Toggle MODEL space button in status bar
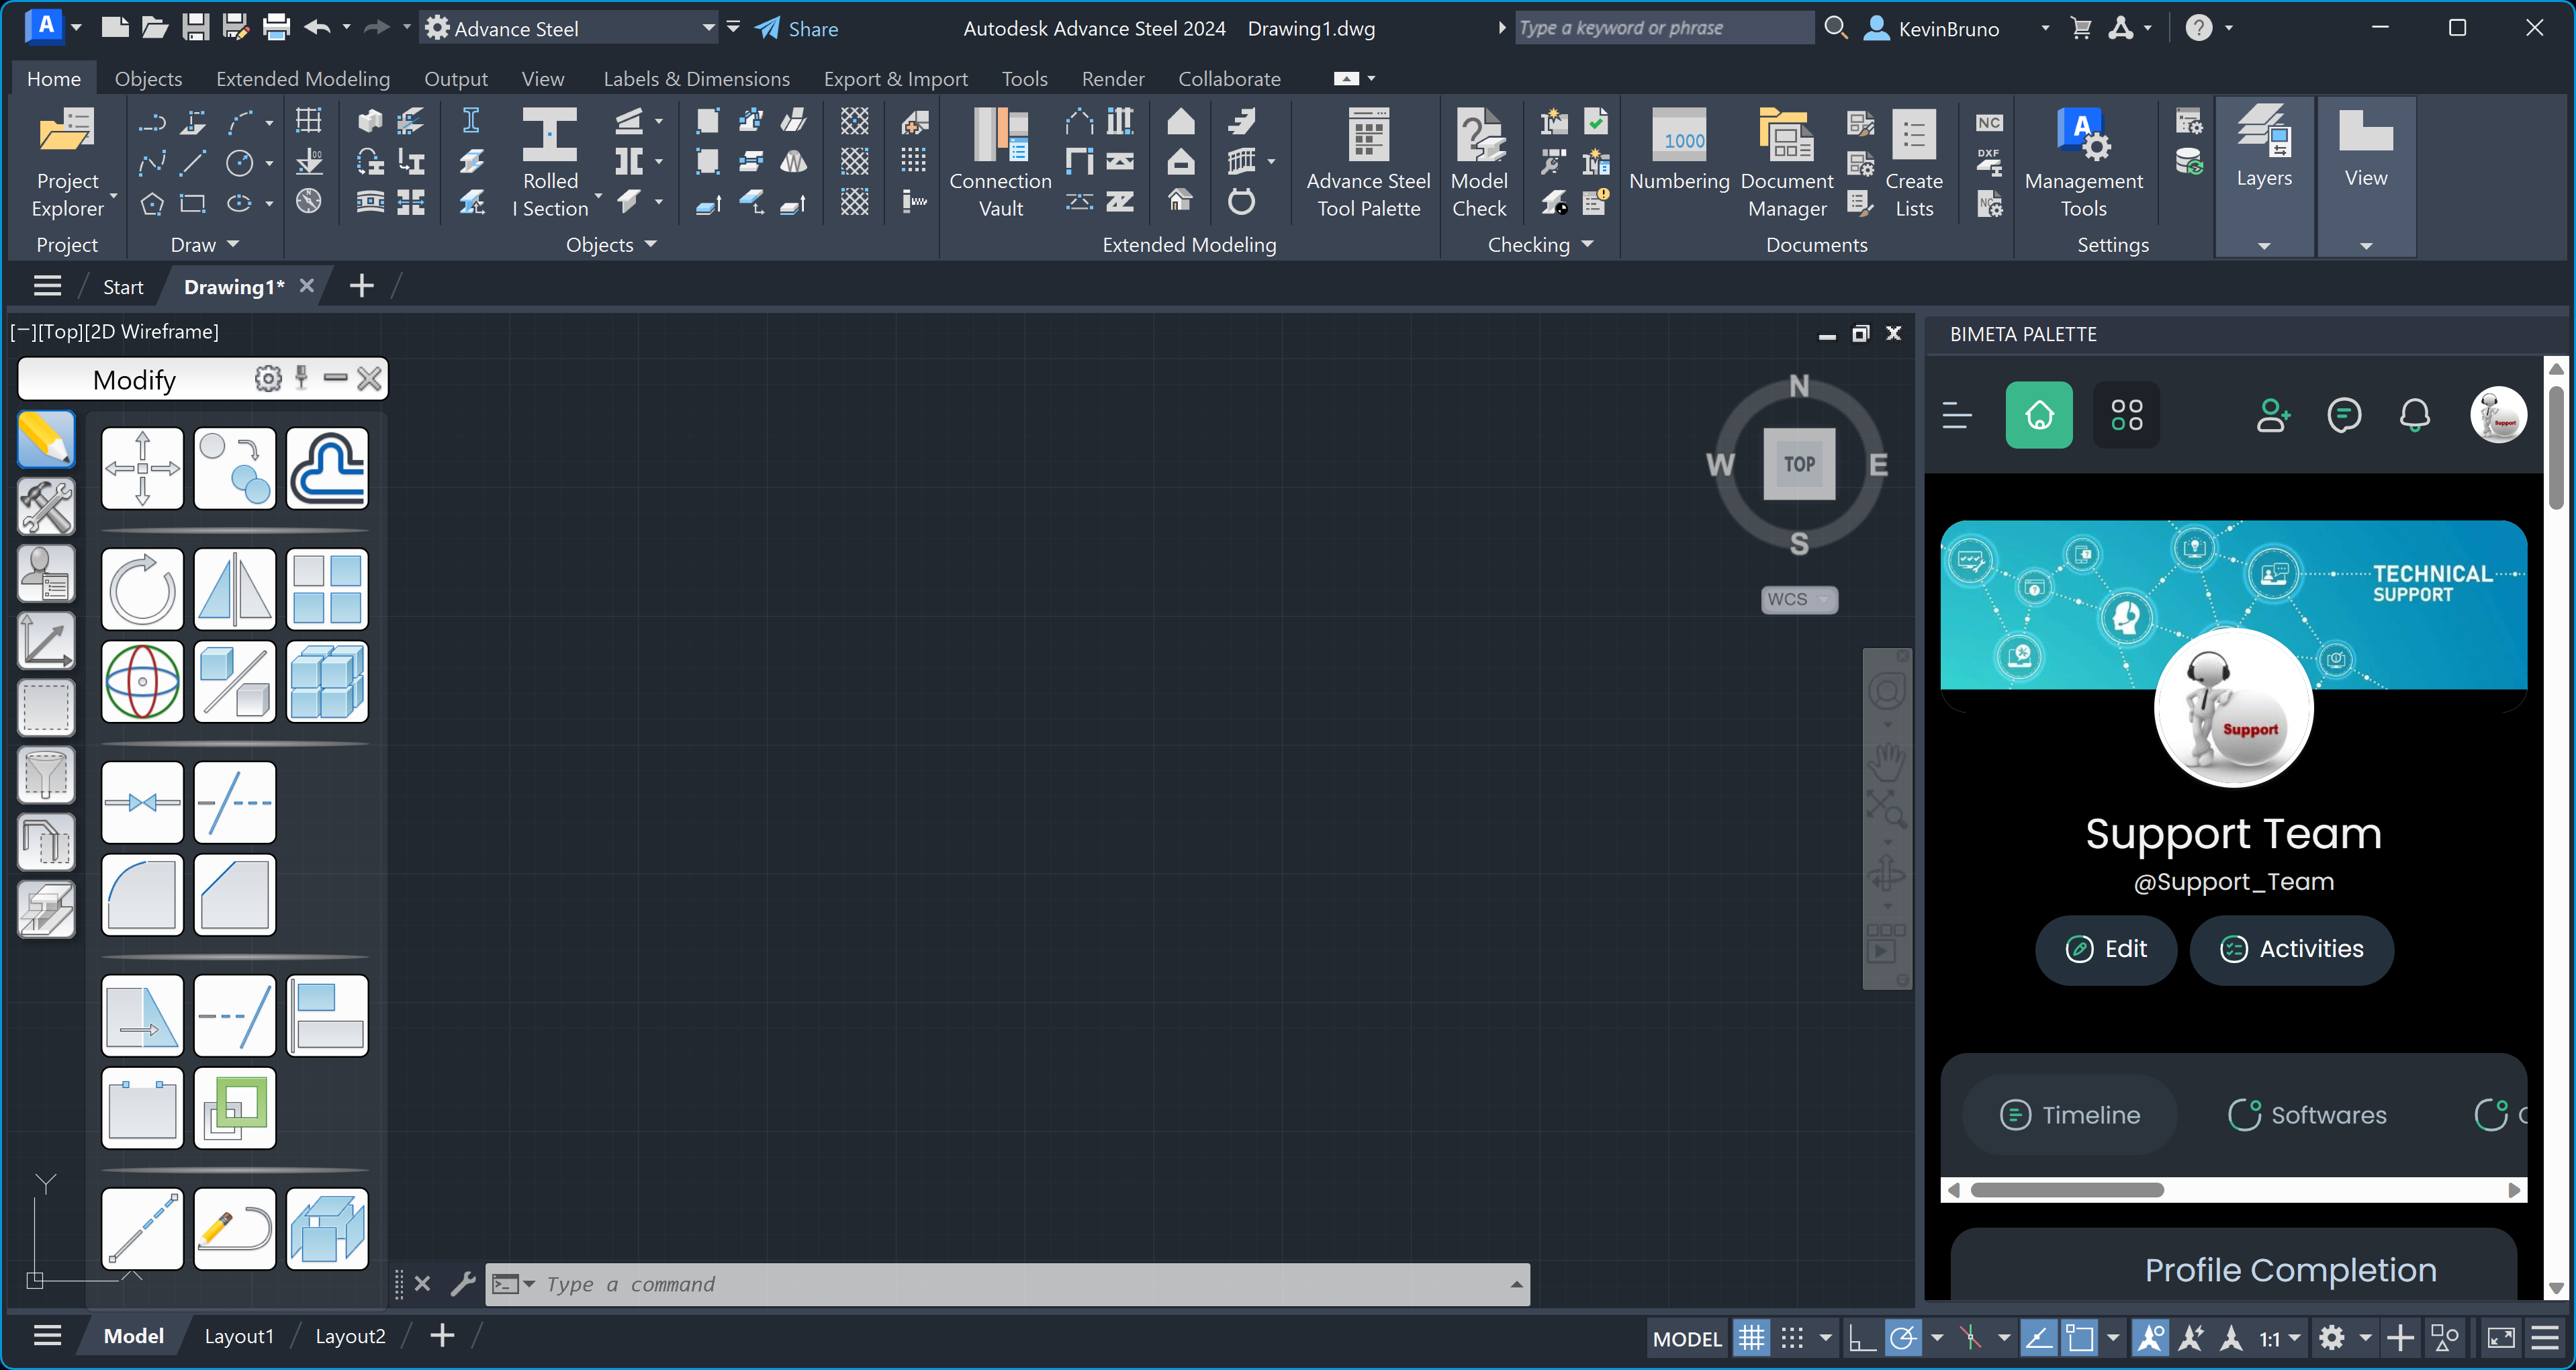2576x1370 pixels. click(x=1687, y=1338)
